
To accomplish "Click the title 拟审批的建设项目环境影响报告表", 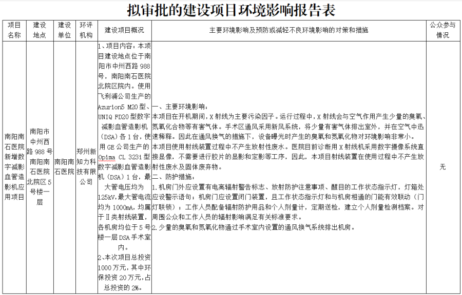I will (231, 10).
